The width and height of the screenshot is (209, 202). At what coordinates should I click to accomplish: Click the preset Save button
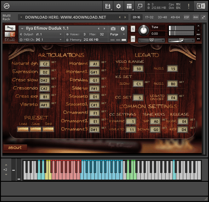pos(36,129)
